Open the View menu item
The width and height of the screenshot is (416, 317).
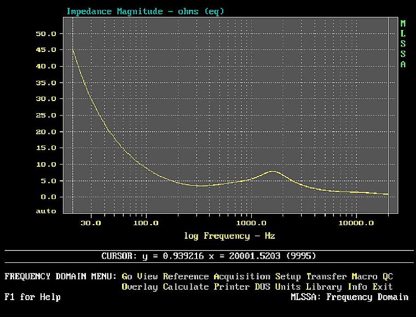point(147,277)
